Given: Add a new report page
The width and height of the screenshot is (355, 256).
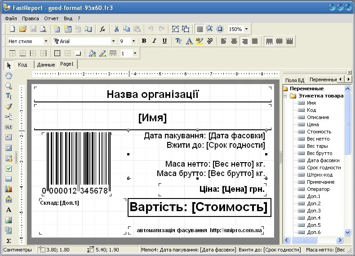Looking at the screenshot, I should click(57, 29).
